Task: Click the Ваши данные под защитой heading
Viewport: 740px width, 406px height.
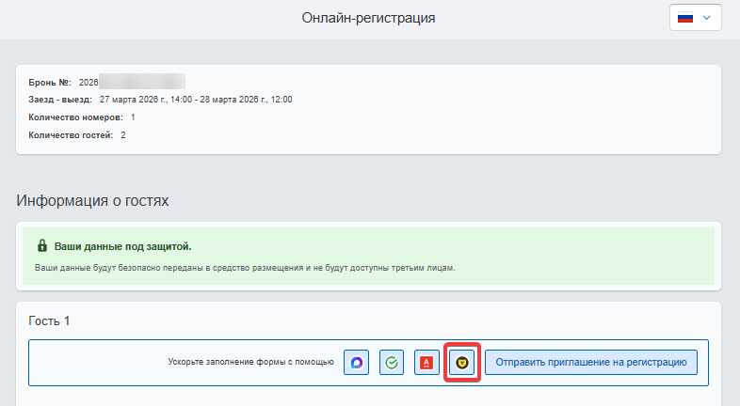Action: tap(122, 246)
